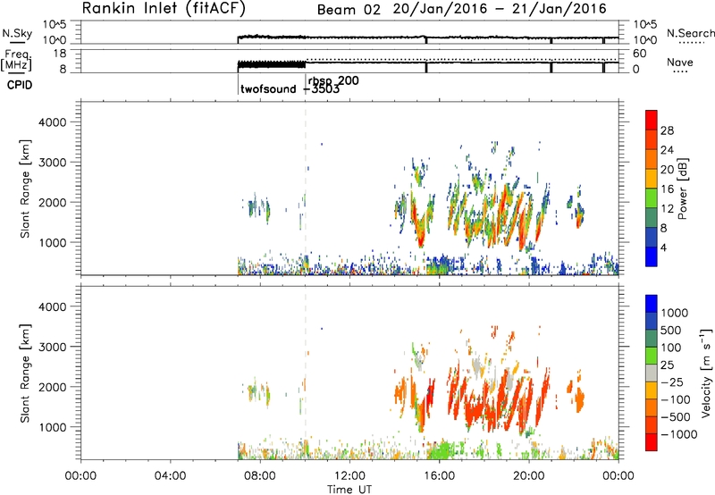Click the '4' value on Power colorbar
This screenshot has height=495, width=715.
[x=663, y=247]
